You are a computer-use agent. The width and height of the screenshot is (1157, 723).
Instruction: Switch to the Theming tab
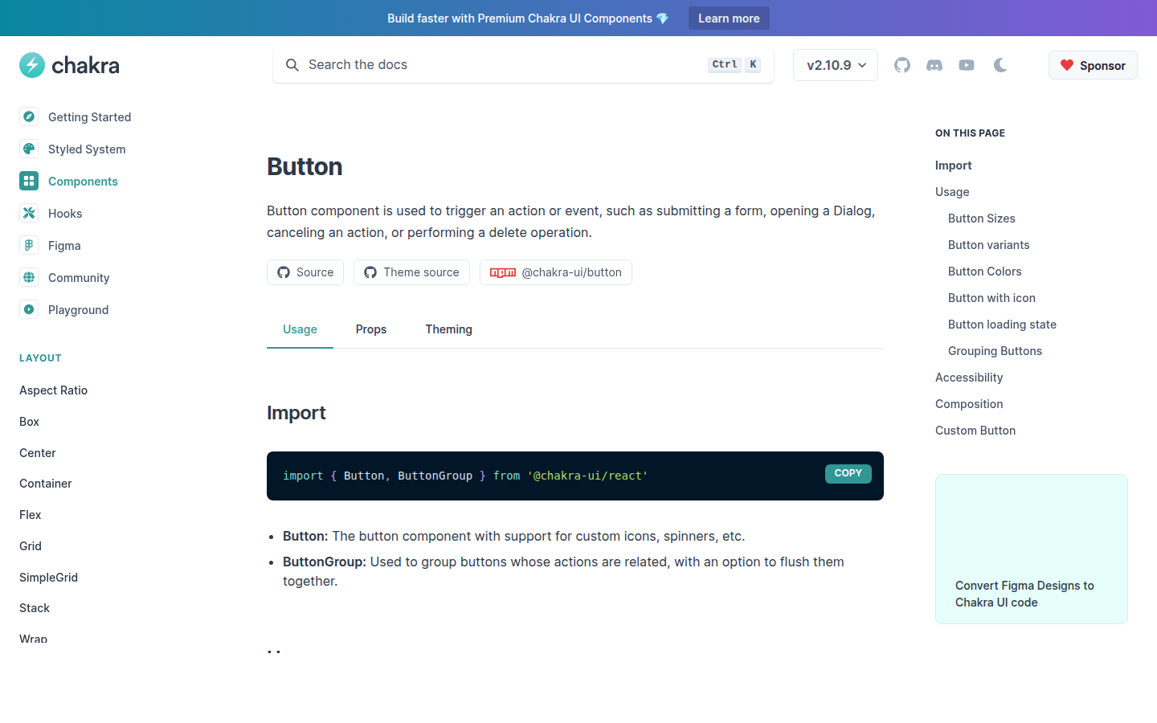click(448, 329)
